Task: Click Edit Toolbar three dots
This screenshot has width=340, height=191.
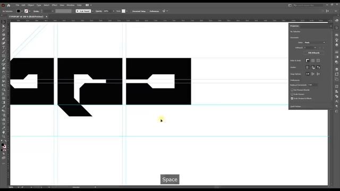Action: coord(4,163)
